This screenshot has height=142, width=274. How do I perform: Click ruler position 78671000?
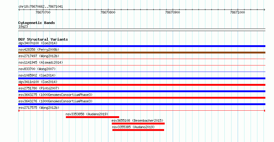(x=237, y=12)
